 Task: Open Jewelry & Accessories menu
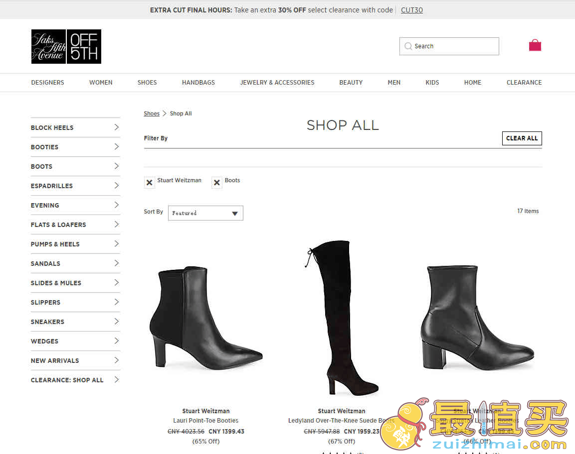point(277,82)
